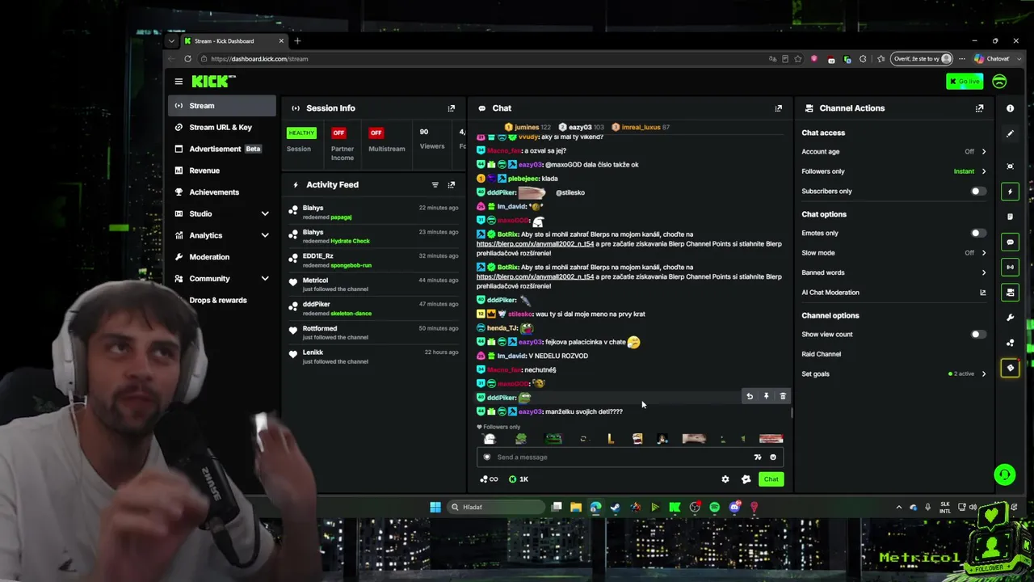Click the Kick logo
Screen dimensions: 1034x582
tap(214, 82)
